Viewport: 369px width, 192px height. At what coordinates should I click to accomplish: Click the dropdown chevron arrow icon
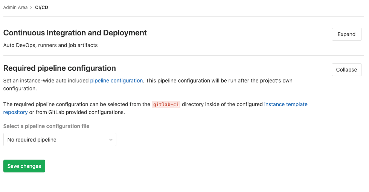click(x=111, y=140)
